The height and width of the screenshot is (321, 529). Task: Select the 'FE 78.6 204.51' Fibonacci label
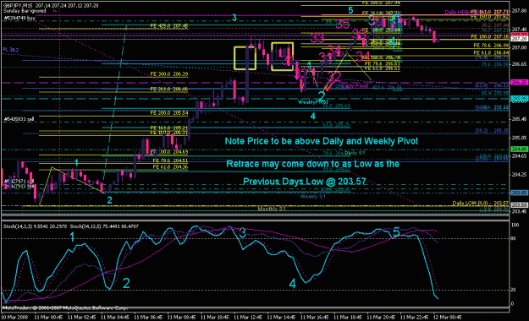click(170, 160)
